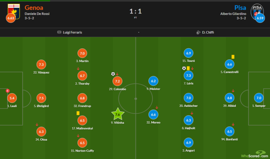Select Touré's 6.9 player marker

[189, 53]
